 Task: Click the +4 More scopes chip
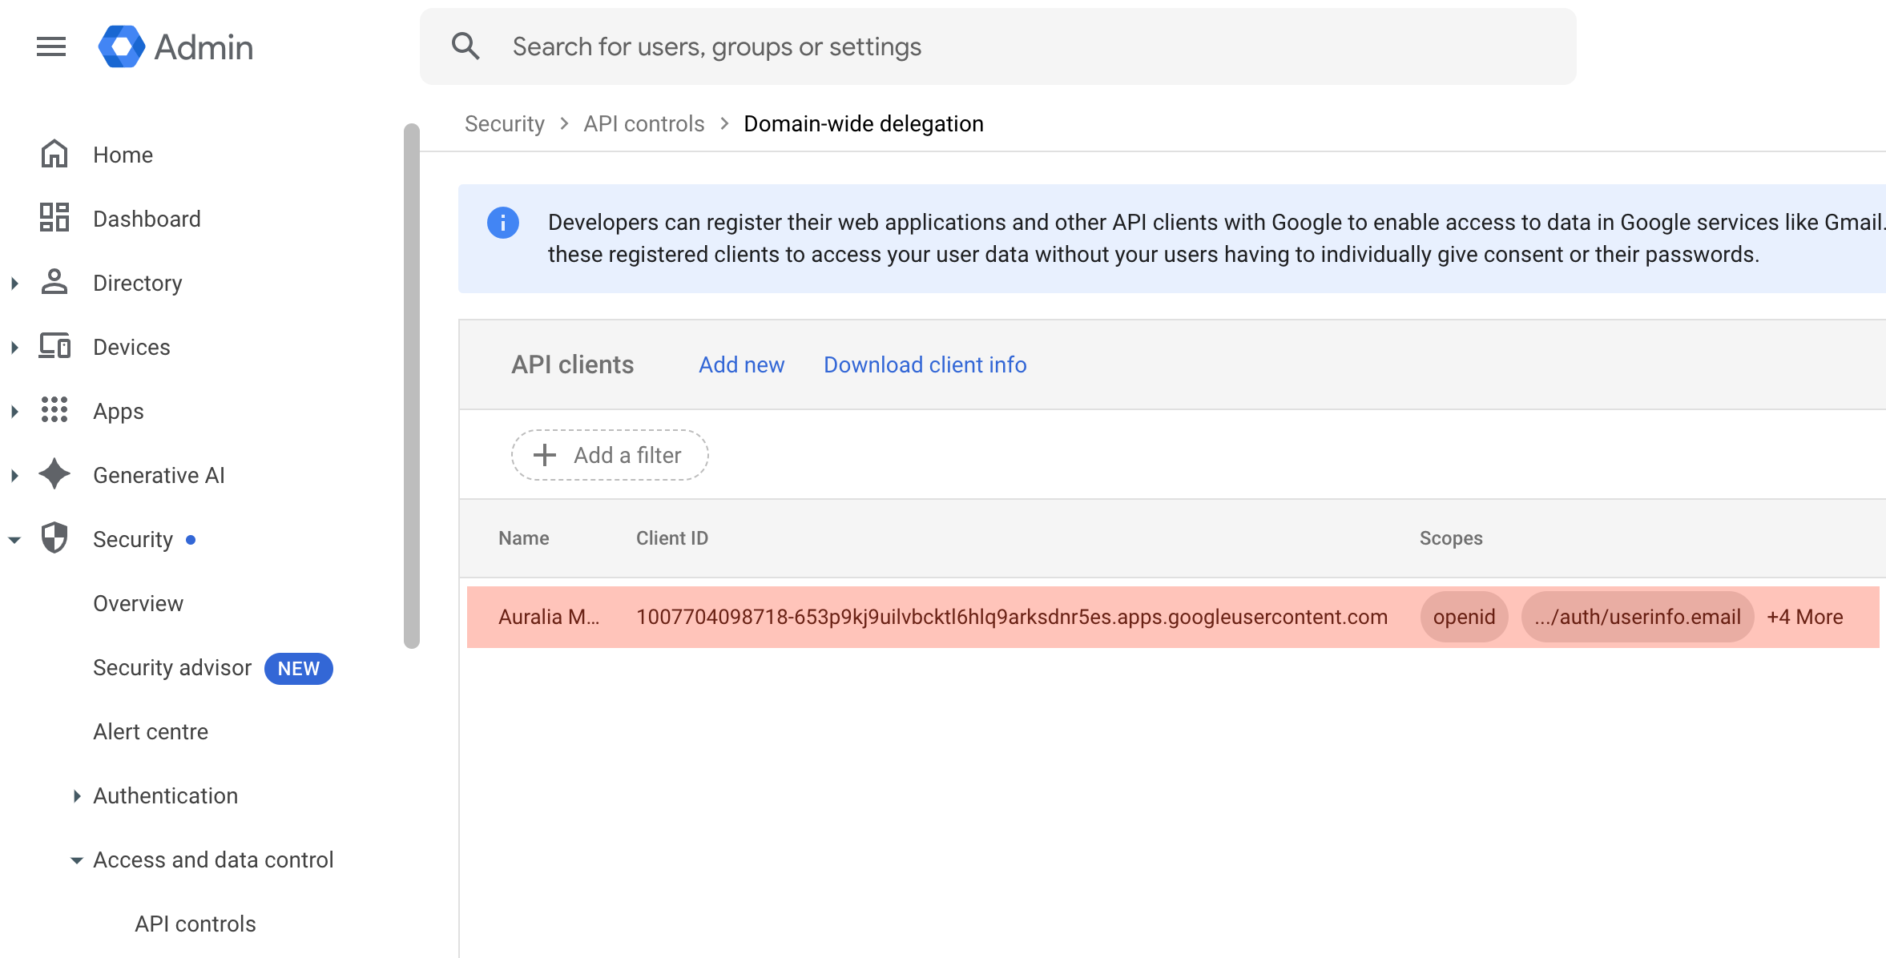pos(1805,617)
